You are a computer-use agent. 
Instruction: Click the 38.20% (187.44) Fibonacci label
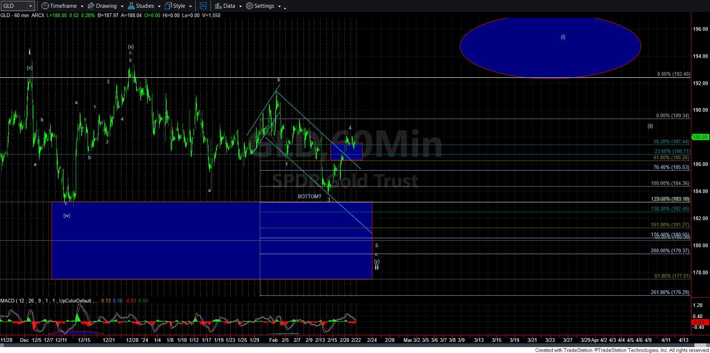click(x=671, y=142)
